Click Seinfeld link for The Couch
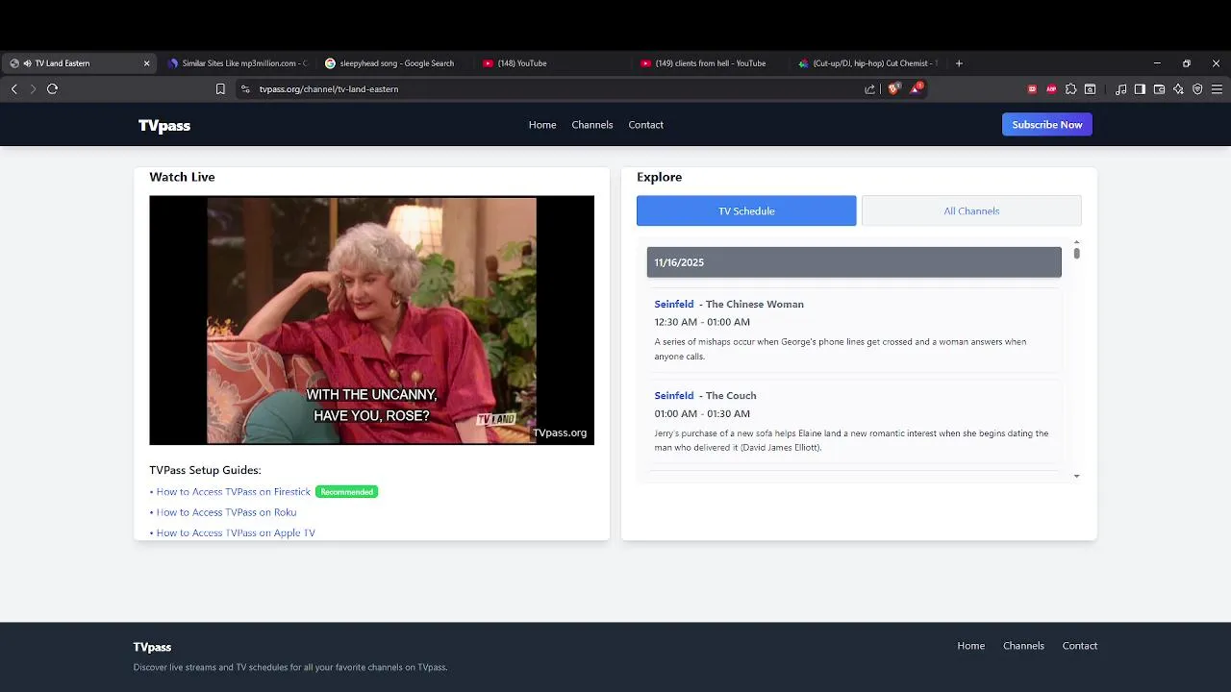The image size is (1231, 692). coord(674,395)
